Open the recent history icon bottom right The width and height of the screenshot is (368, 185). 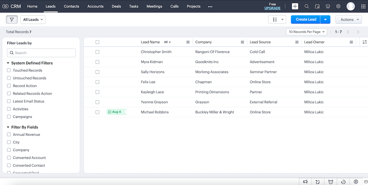[x=344, y=182]
